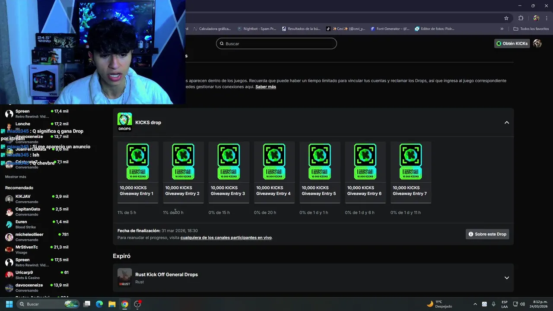
Task: Collapse the KICKS drop section
Action: pyautogui.click(x=507, y=123)
